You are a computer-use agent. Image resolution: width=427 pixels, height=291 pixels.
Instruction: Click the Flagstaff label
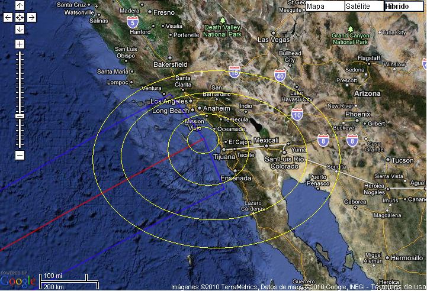pyautogui.click(x=369, y=58)
